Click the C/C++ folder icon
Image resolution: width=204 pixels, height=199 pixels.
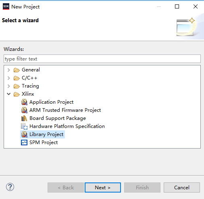[x=17, y=78]
